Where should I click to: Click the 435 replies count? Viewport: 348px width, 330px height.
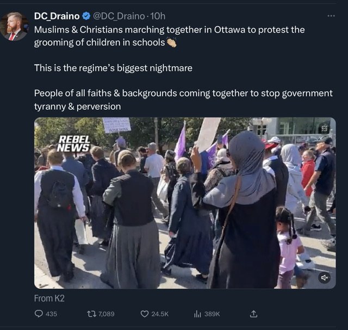click(51, 314)
